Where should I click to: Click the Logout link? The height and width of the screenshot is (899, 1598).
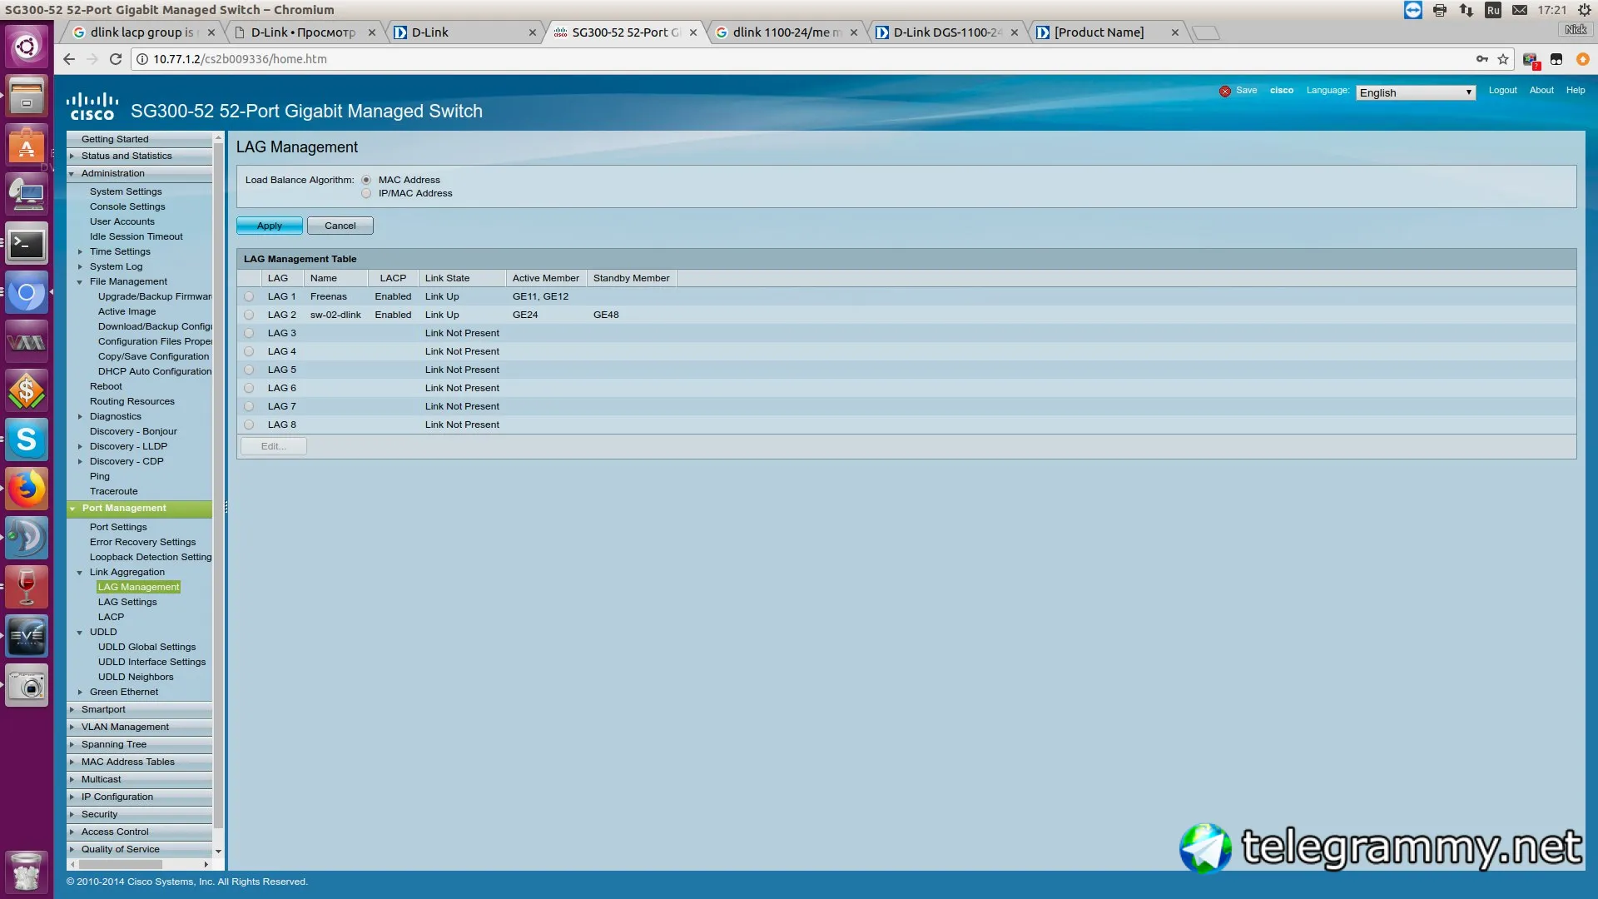[1502, 90]
